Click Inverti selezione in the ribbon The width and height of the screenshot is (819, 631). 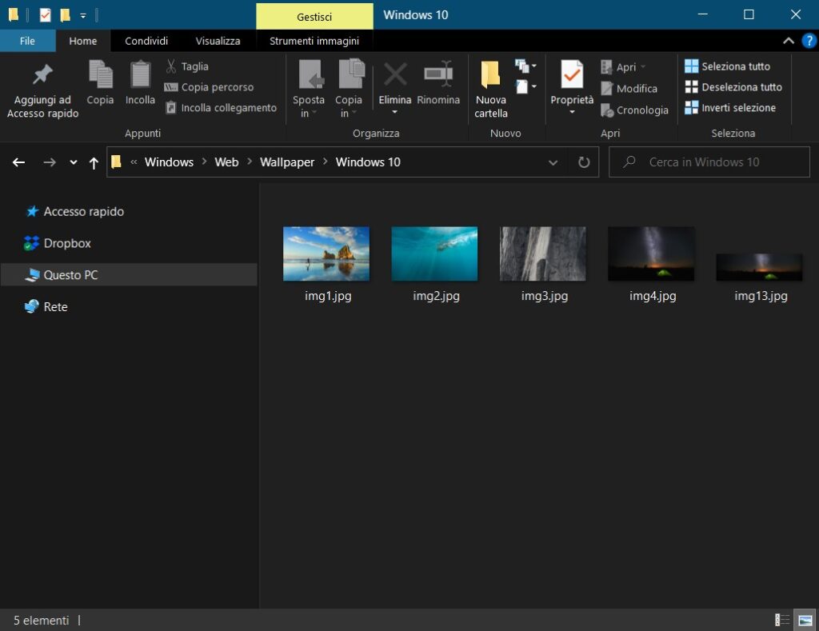[x=730, y=108]
